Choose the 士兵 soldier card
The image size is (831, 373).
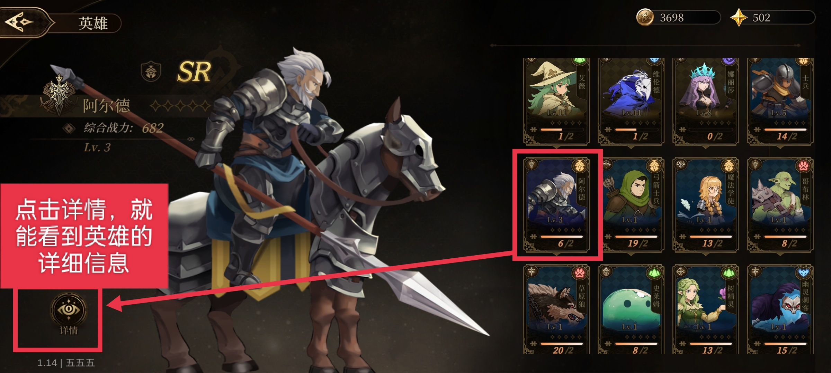pos(780,101)
